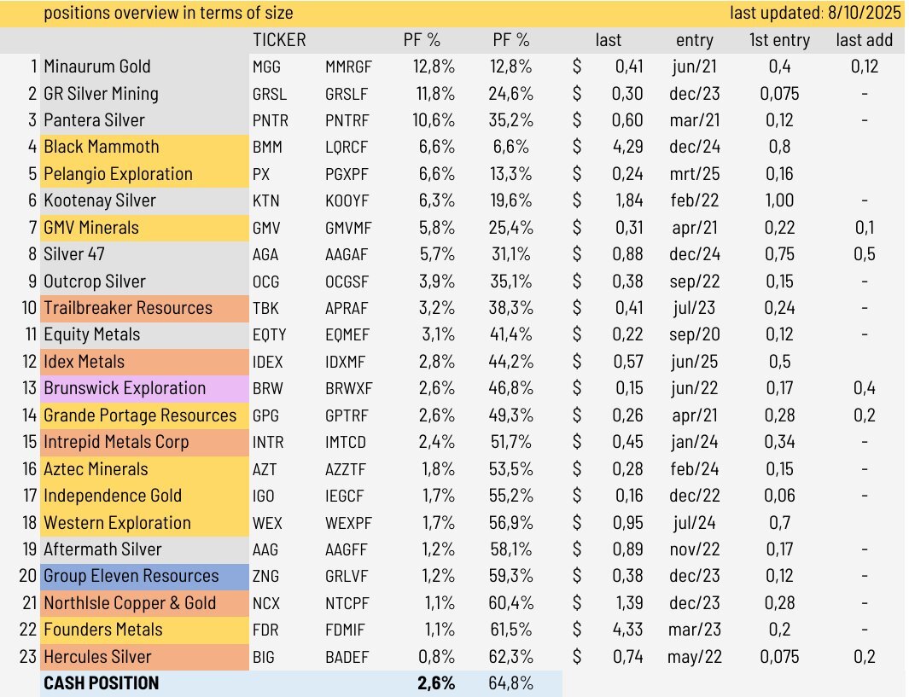
Task: Select the orange NorthIsle Copper & Gold cell
Action: [130, 603]
